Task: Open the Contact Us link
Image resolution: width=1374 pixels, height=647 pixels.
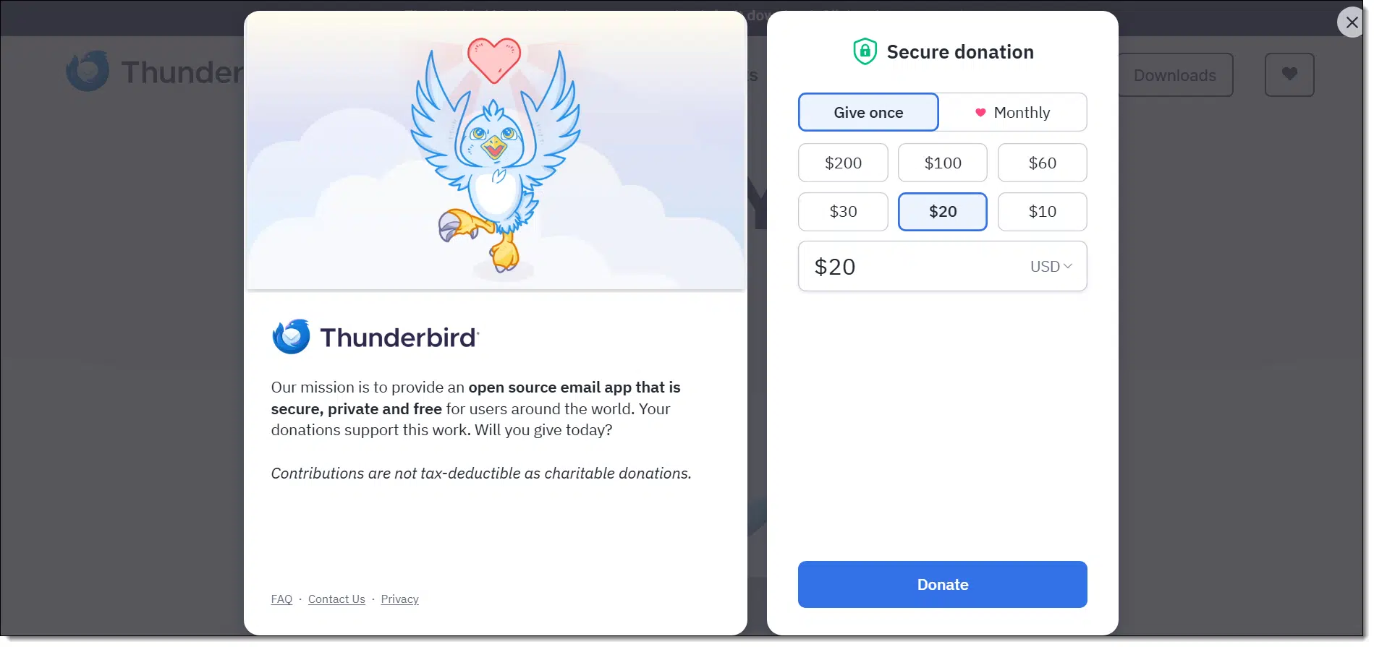Action: pos(336,599)
